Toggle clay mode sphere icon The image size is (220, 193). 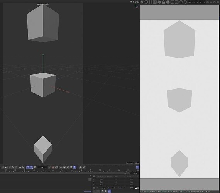pyautogui.click(x=168, y=2)
